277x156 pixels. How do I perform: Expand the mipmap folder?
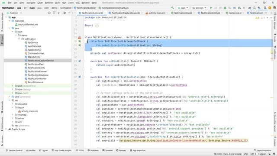13,114
